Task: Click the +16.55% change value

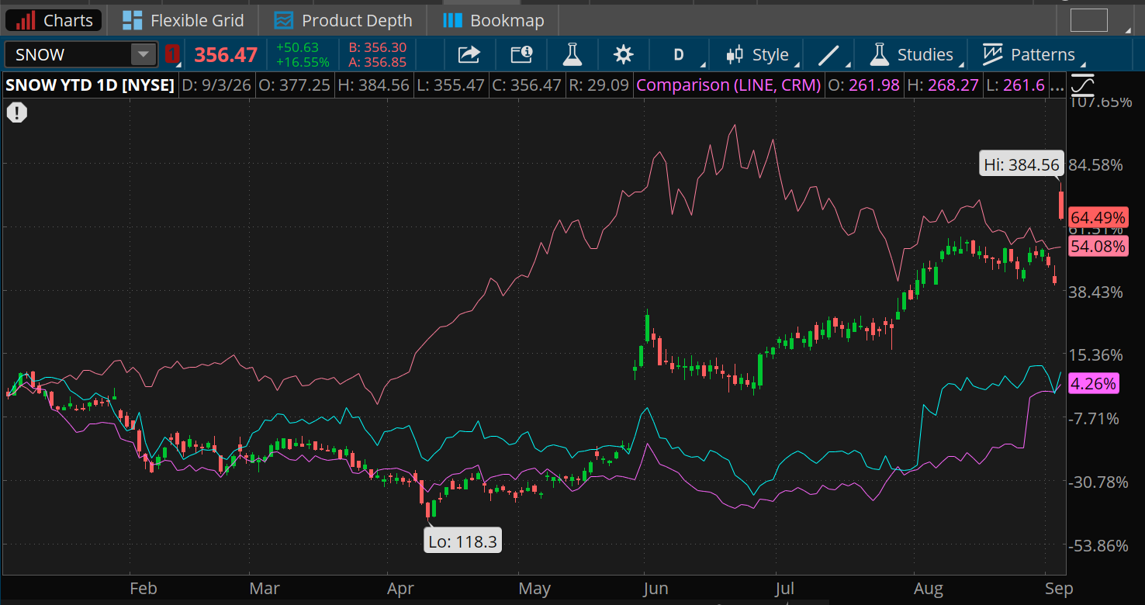Action: pyautogui.click(x=303, y=62)
